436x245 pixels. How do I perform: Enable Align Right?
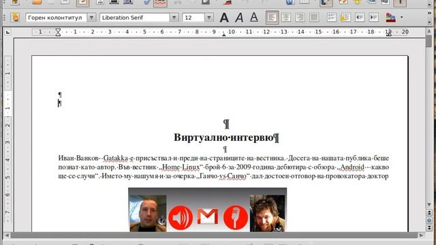pos(300,18)
